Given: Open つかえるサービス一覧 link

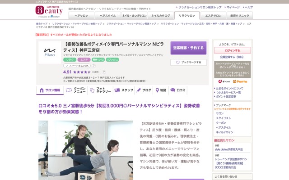Looking at the screenshot, I should tap(228, 92).
